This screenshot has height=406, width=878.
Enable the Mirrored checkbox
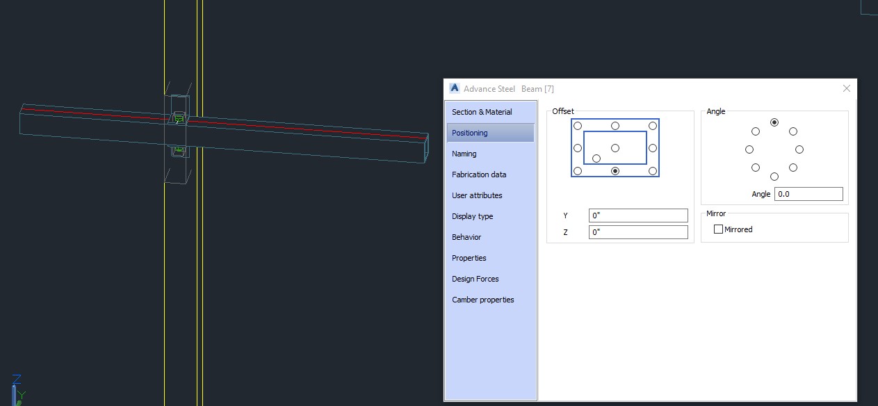[x=718, y=229]
